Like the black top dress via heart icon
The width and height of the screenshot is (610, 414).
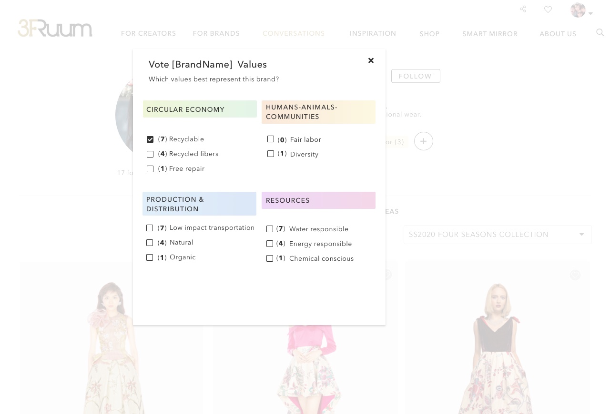pos(575,275)
